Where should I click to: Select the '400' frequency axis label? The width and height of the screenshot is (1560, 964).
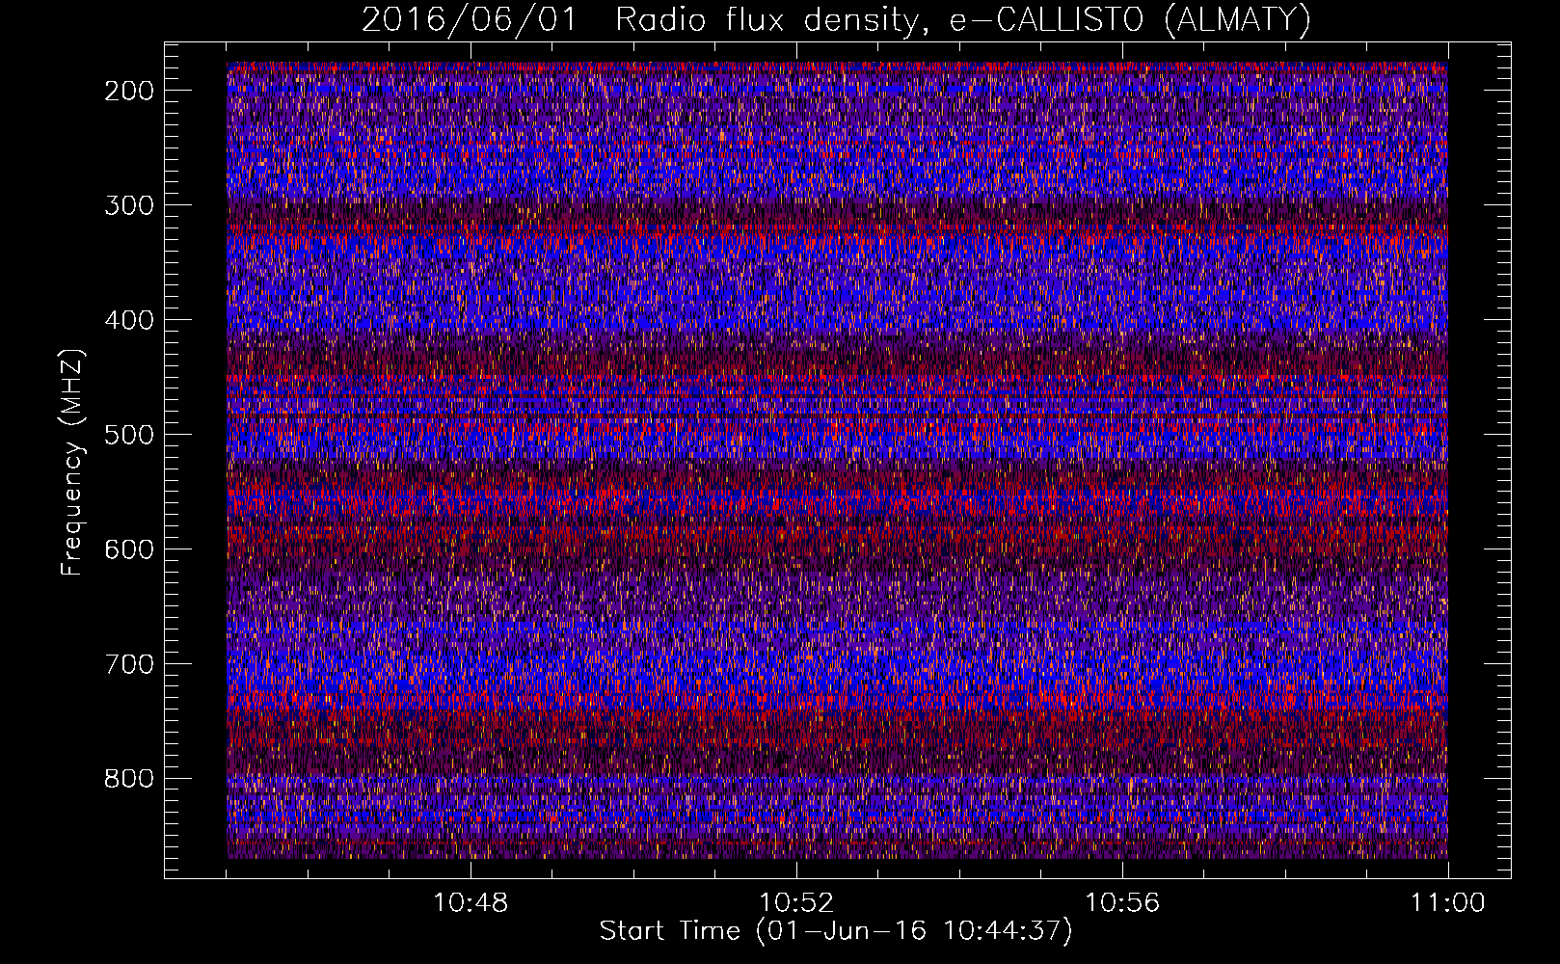tap(128, 321)
